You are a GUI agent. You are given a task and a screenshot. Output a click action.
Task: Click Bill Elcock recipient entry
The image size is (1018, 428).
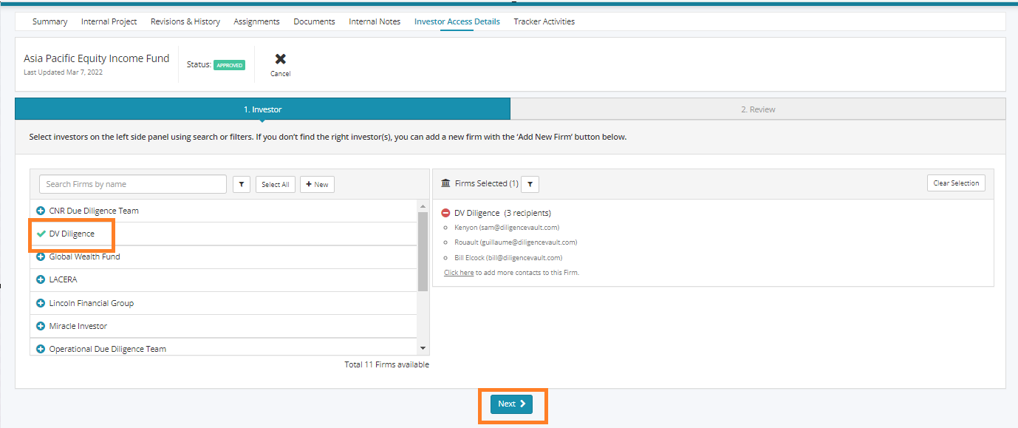[x=508, y=258]
